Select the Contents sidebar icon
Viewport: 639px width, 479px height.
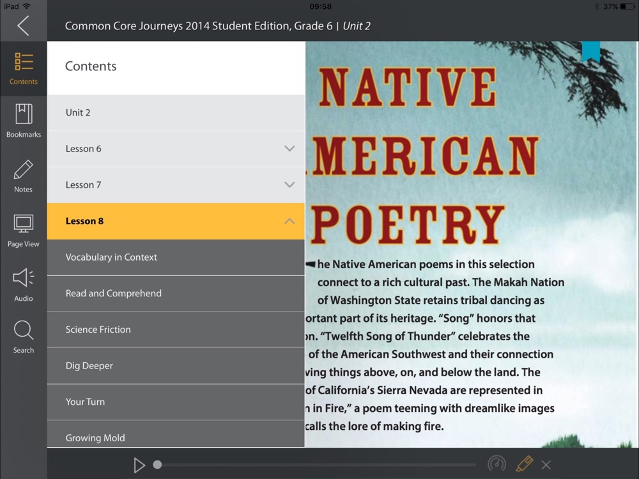(x=24, y=68)
